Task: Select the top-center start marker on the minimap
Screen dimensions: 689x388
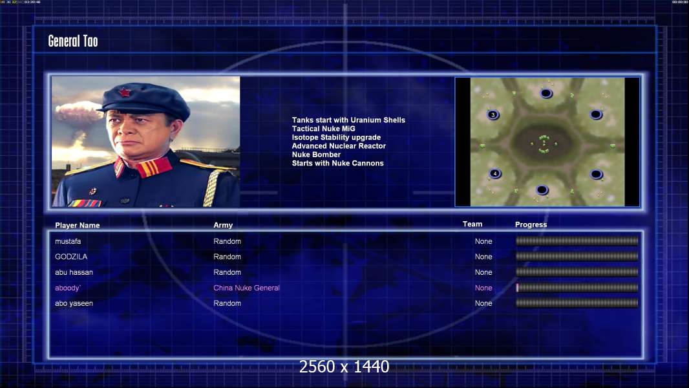Action: (x=546, y=93)
